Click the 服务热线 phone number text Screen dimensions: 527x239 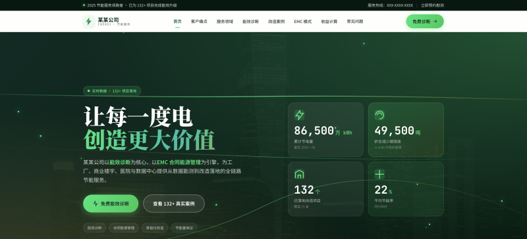[x=390, y=5]
